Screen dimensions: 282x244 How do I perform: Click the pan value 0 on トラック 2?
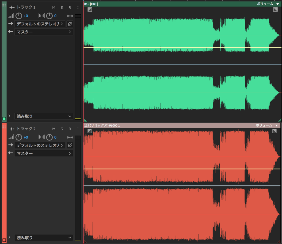55,137
